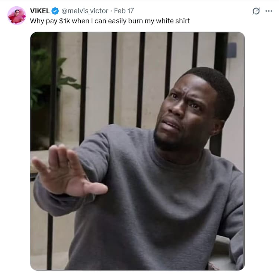This screenshot has height=275, width=279.
Task: Open VIKEL's round profile avatar
Action: [x=16, y=16]
